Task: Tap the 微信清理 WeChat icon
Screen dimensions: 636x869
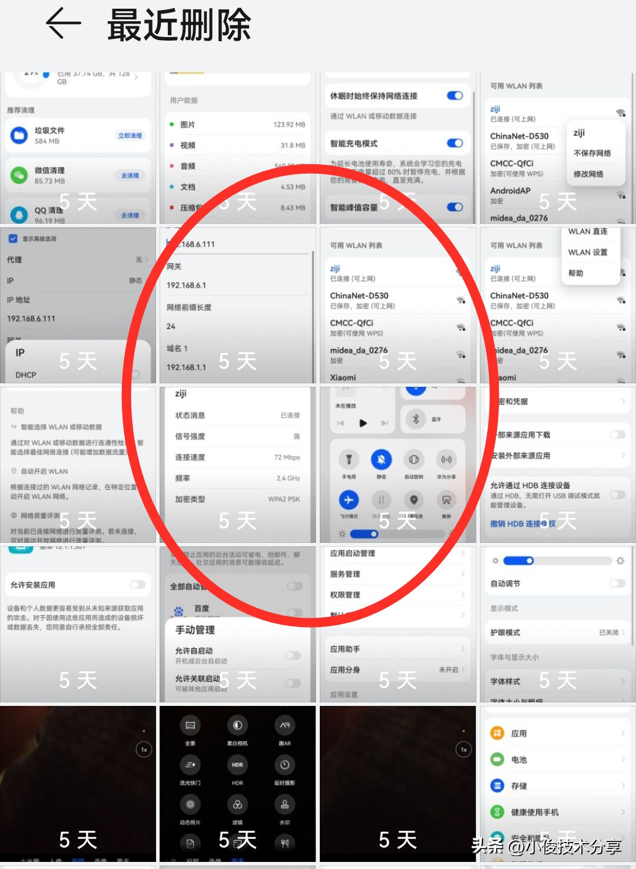Action: click(x=19, y=175)
